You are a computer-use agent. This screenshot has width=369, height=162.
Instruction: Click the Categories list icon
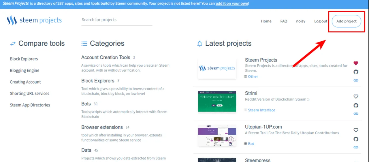[x=84, y=44]
